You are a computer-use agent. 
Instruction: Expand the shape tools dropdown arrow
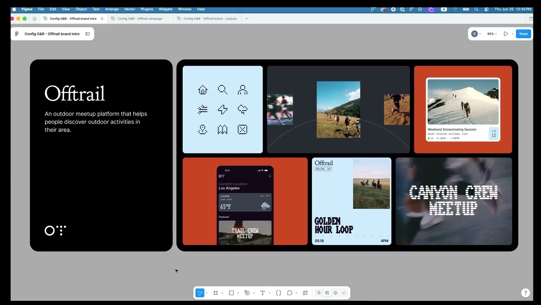coord(238,293)
